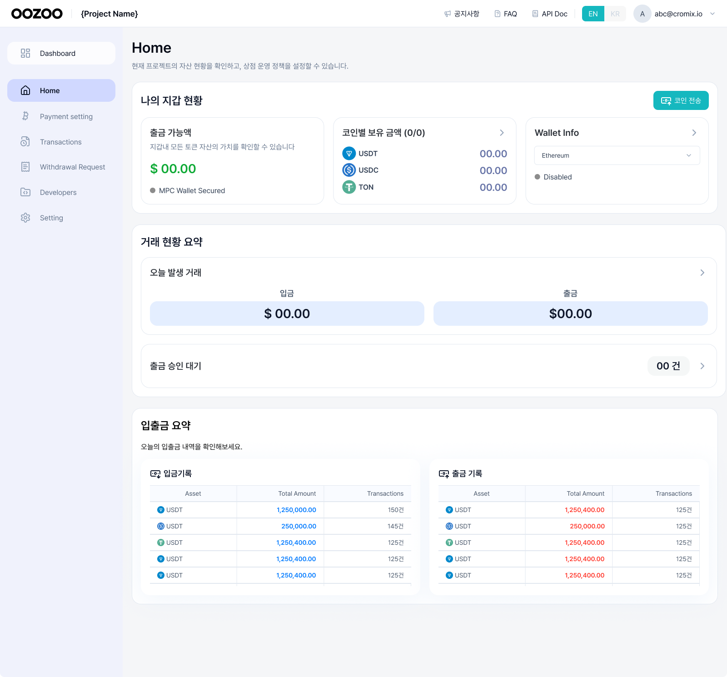This screenshot has width=727, height=677.
Task: Switch language to KR
Action: (x=615, y=14)
